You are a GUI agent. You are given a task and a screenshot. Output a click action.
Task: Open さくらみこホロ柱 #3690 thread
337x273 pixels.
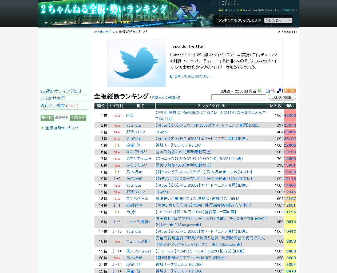(207, 125)
